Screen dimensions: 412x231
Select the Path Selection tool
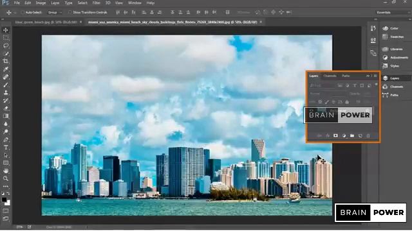(6, 155)
